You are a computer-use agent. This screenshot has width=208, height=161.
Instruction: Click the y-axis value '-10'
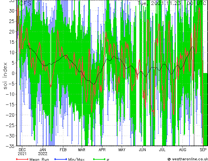(x=10, y=94)
